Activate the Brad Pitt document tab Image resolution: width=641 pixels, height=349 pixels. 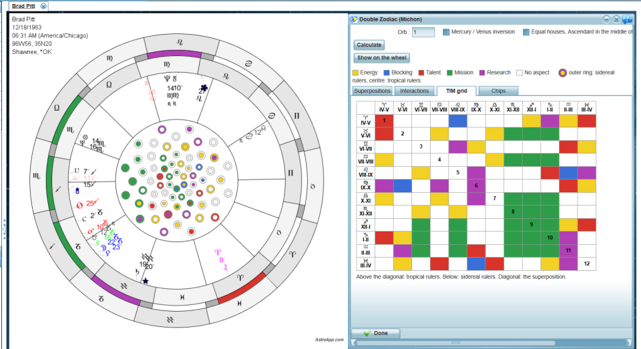point(24,6)
